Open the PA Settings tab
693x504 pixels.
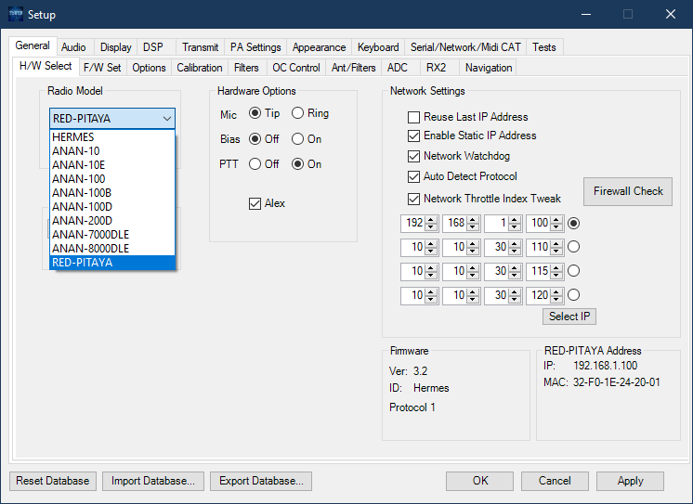point(255,47)
